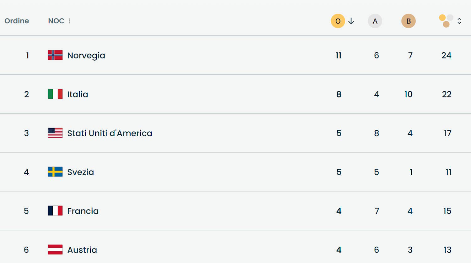Open the NOC column kebab menu
The height and width of the screenshot is (263, 471).
69,21
